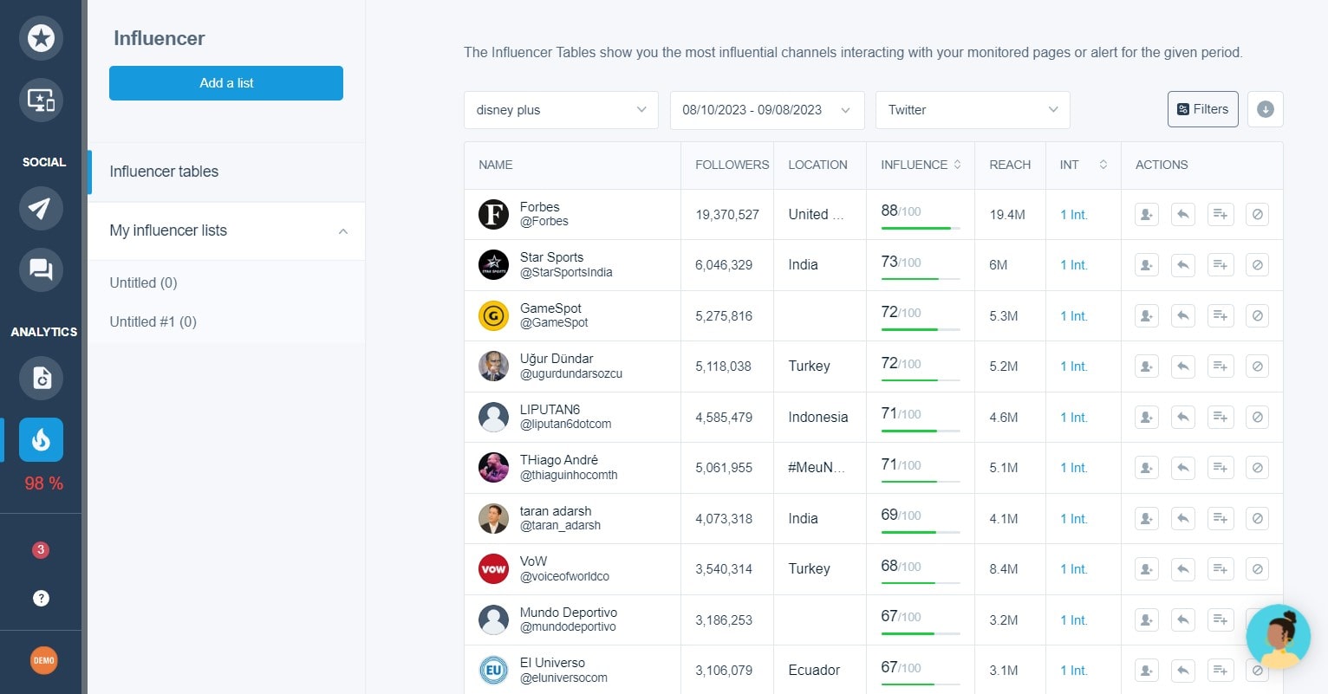Open the monitor dashboard icon in sidebar
1328x694 pixels.
point(41,101)
